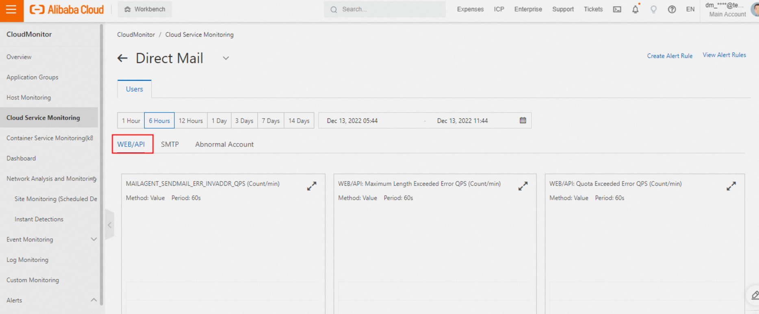Open the hamburger main menu
Viewport: 759px width, 314px height.
(x=11, y=10)
